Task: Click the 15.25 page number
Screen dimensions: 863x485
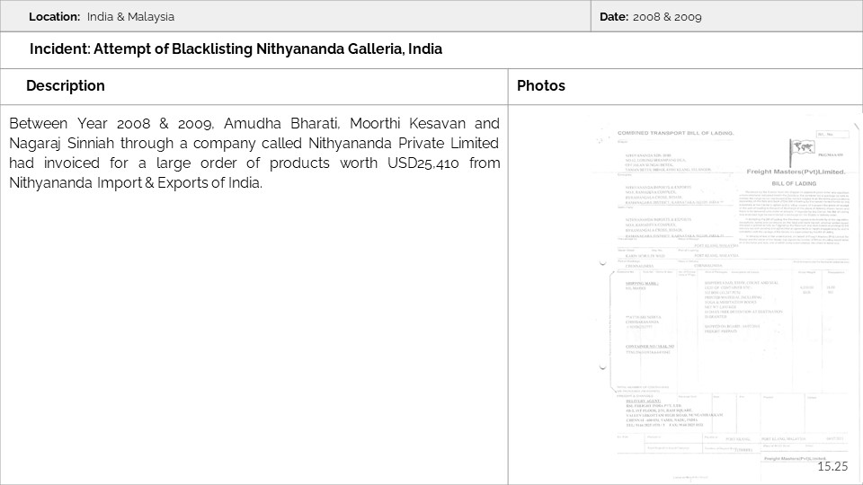Action: pyautogui.click(x=832, y=465)
